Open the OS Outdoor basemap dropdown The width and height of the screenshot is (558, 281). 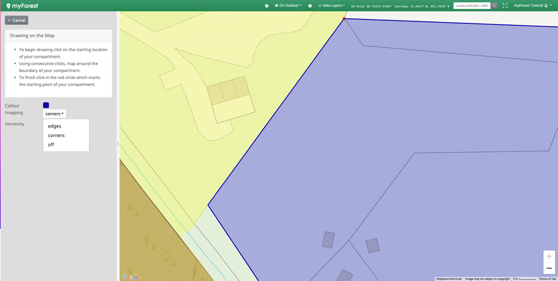[x=289, y=5]
